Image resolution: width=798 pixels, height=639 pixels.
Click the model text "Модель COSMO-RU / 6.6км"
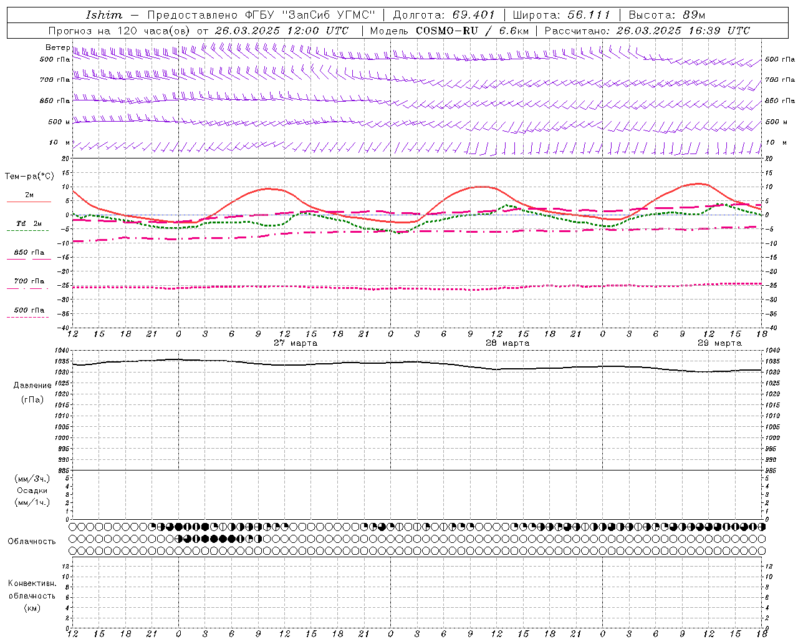coord(449,31)
